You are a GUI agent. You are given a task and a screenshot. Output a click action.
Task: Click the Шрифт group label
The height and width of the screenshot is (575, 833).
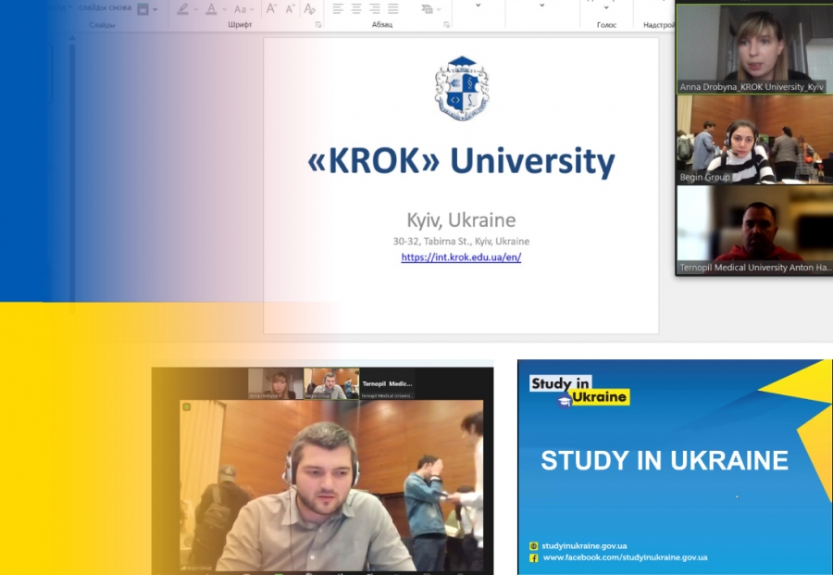click(240, 24)
